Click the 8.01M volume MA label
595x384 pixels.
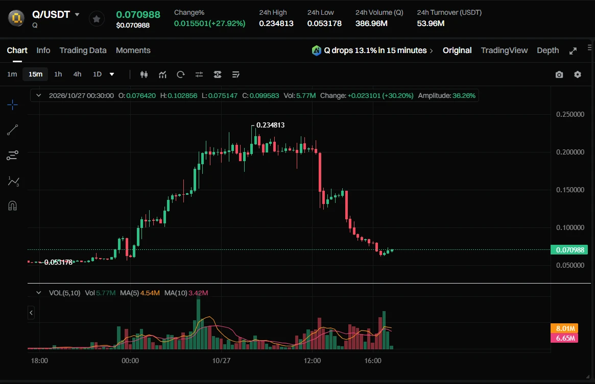click(x=565, y=328)
